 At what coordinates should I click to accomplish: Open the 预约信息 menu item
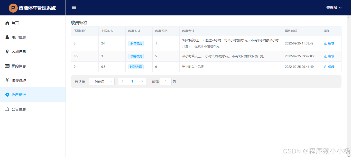[33, 66]
